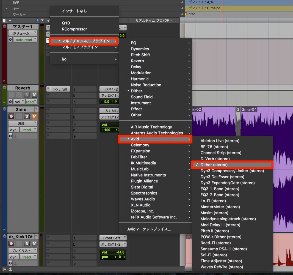Click the track view selector icon above Master track

[7, 20]
